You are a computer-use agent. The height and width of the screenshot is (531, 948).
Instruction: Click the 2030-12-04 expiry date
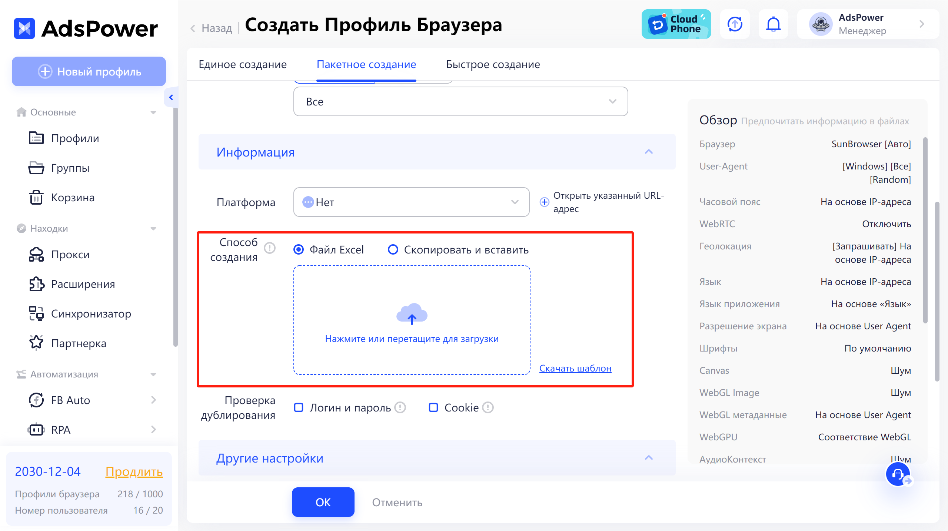tap(48, 471)
